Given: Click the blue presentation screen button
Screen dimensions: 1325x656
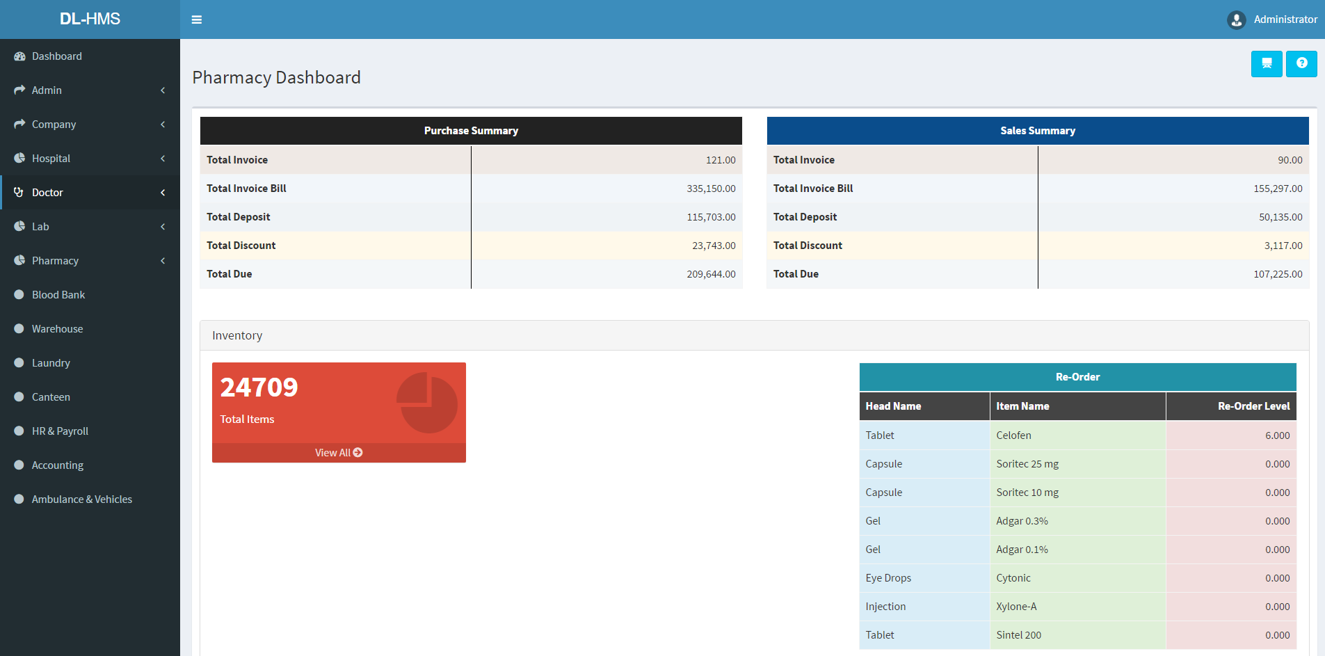Looking at the screenshot, I should [x=1266, y=64].
